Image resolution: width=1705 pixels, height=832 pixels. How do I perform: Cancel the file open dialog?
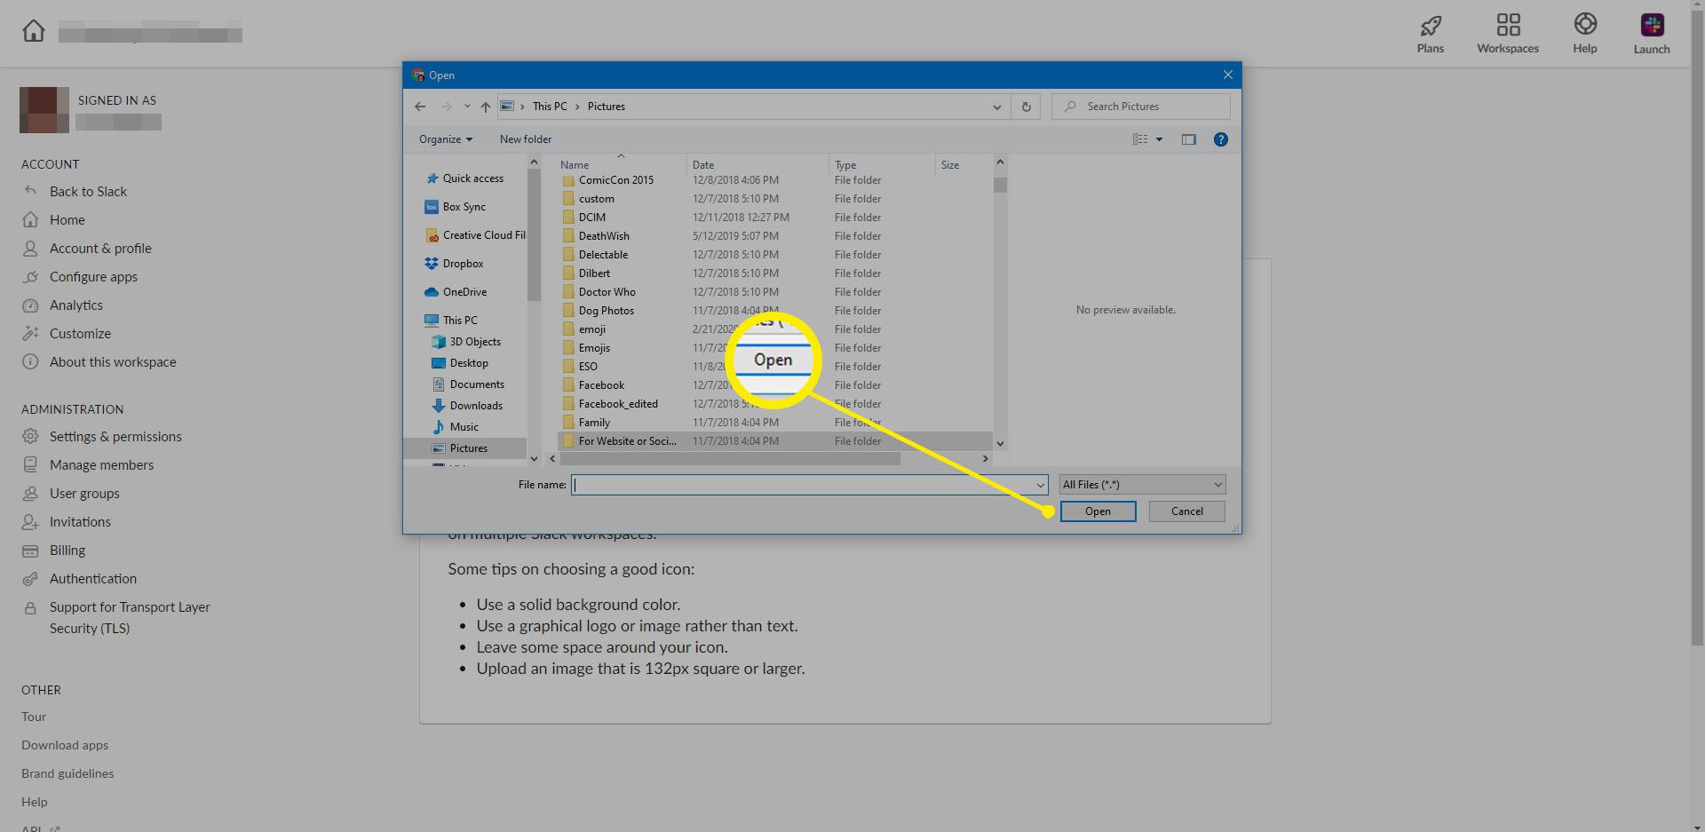[1186, 511]
